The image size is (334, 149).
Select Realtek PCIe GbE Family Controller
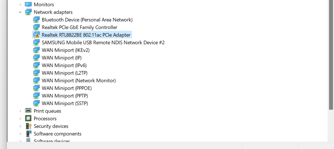pyautogui.click(x=80, y=27)
